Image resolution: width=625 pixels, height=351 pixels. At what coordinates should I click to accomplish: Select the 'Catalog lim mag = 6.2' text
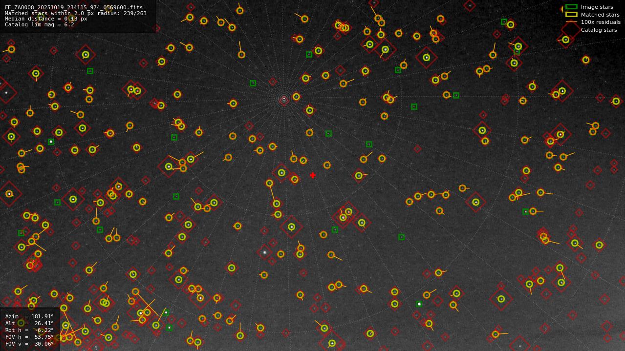point(40,24)
